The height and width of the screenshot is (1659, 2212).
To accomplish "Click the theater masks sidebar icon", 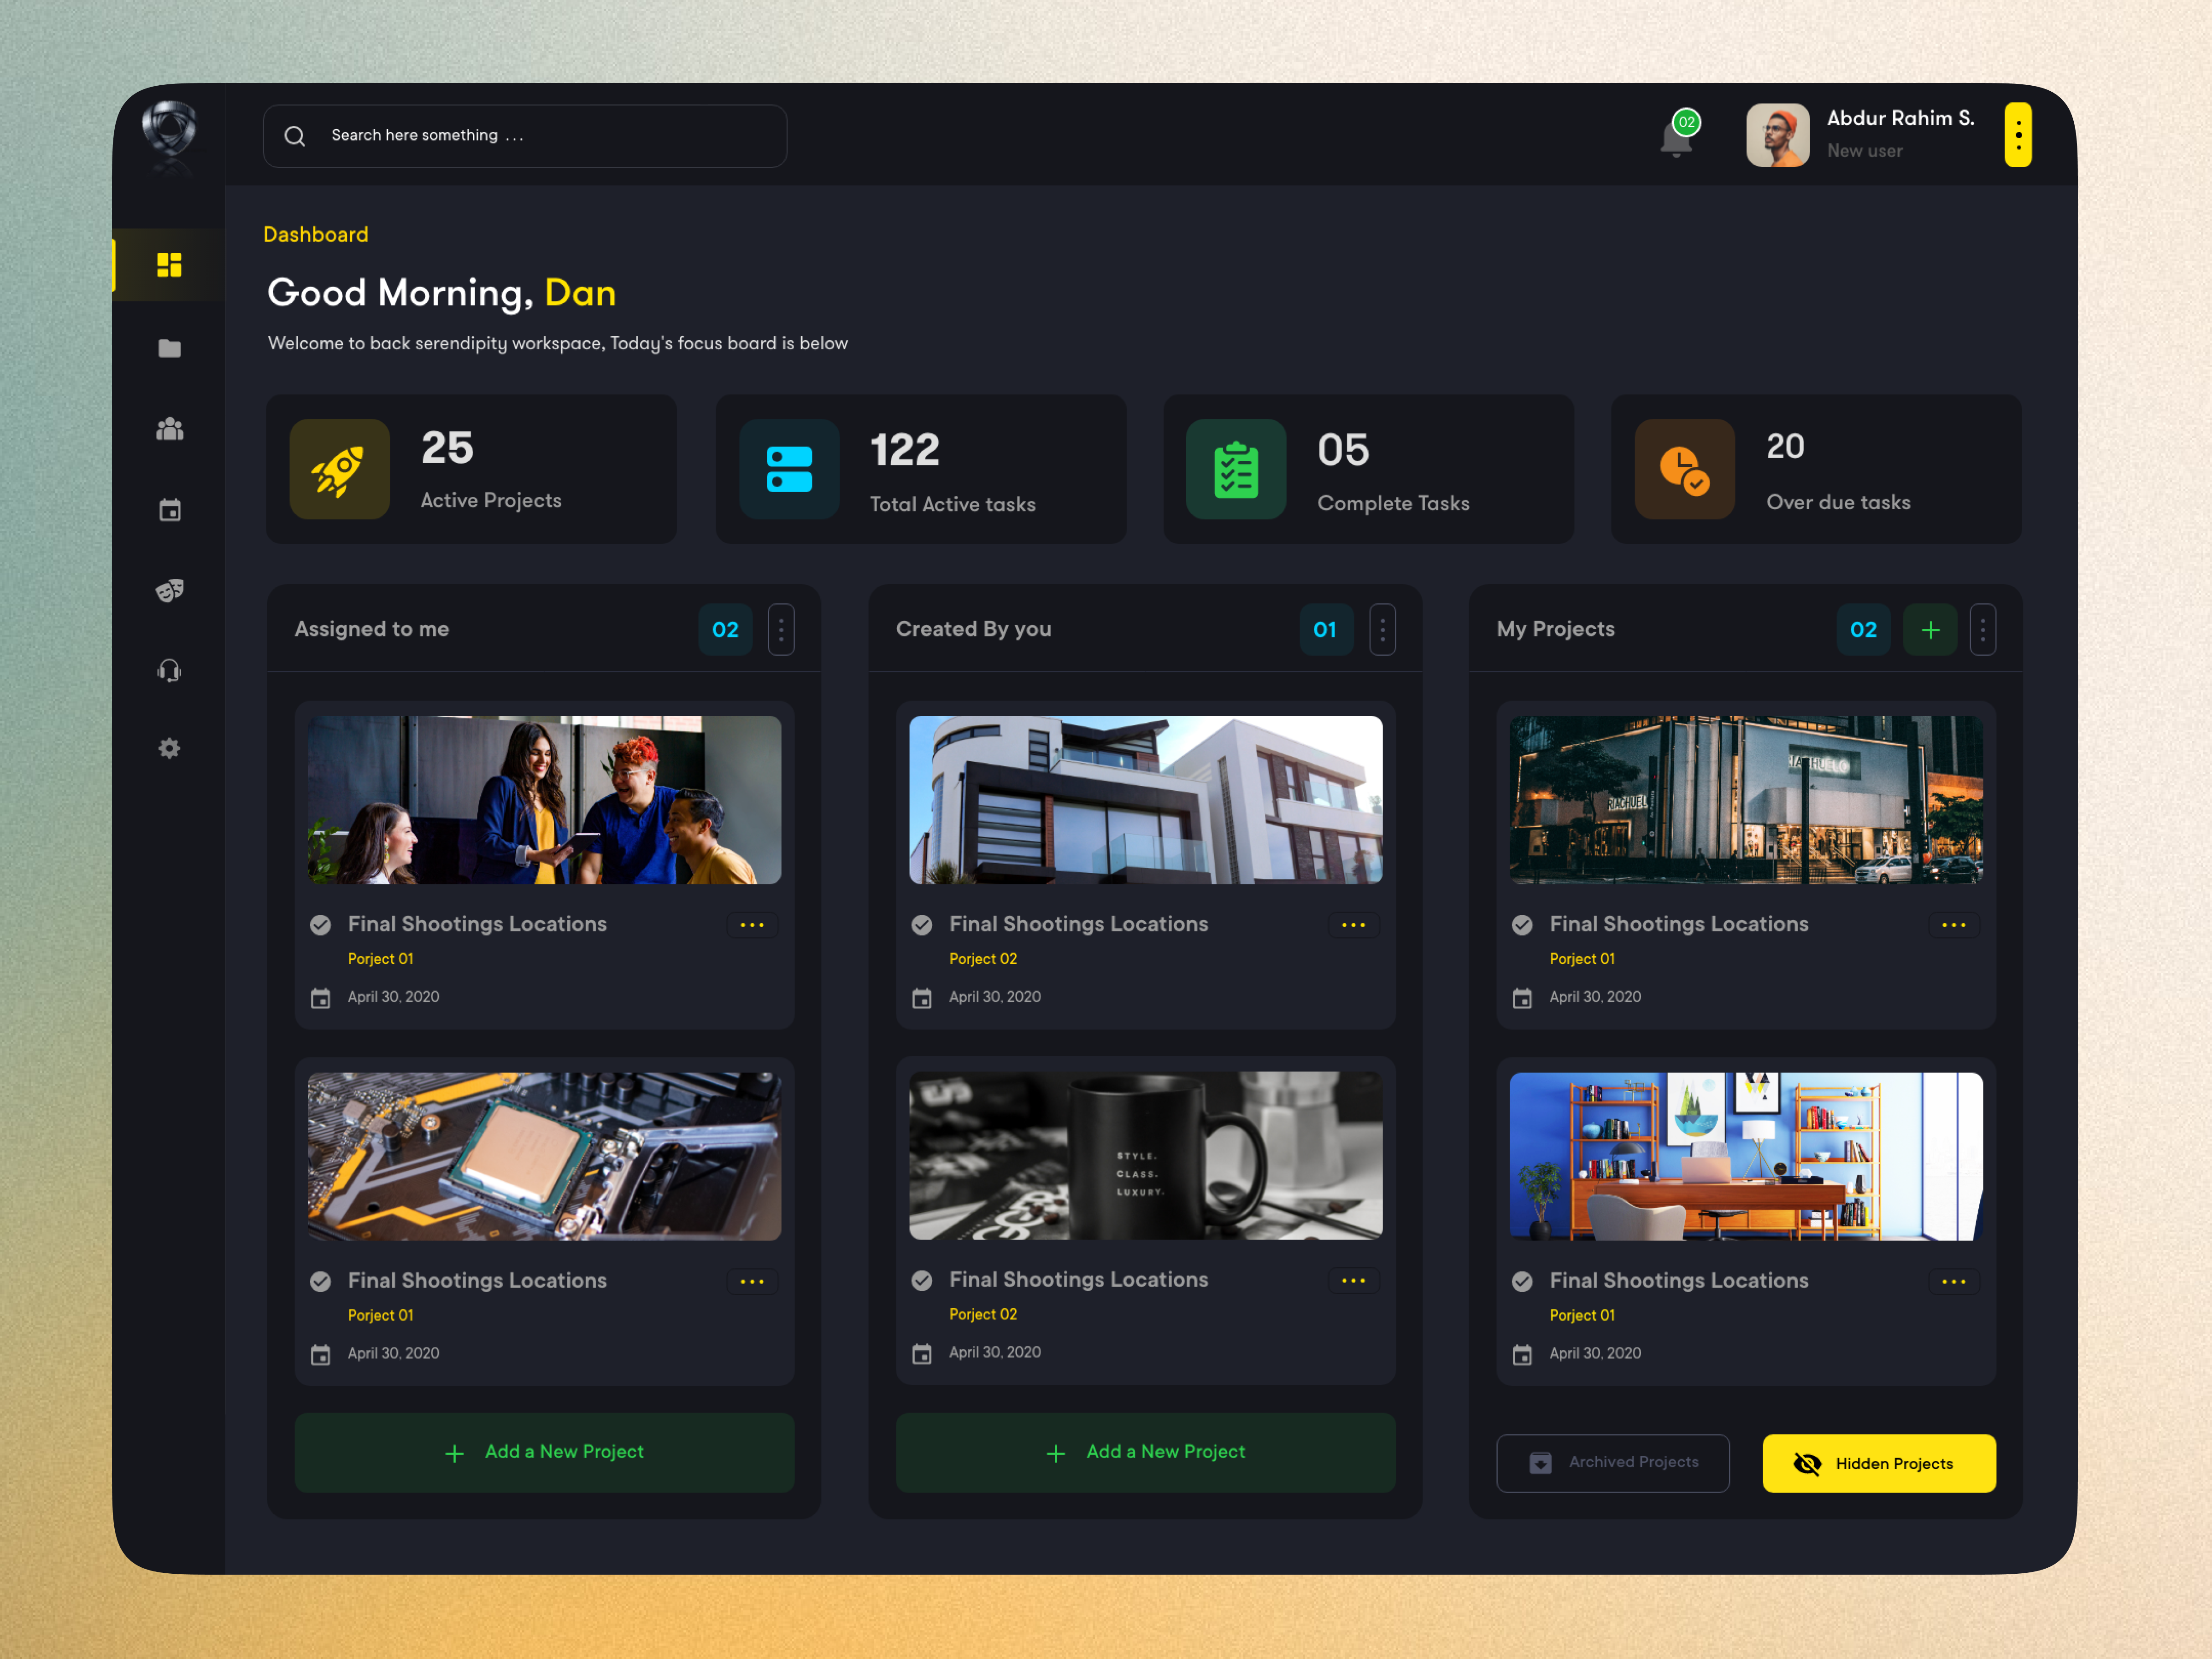I will pyautogui.click(x=169, y=590).
